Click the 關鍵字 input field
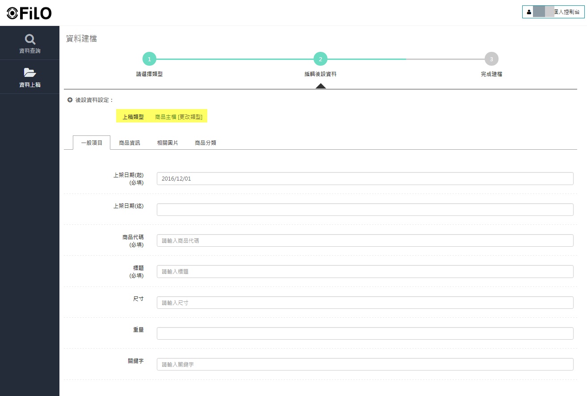 (365, 364)
